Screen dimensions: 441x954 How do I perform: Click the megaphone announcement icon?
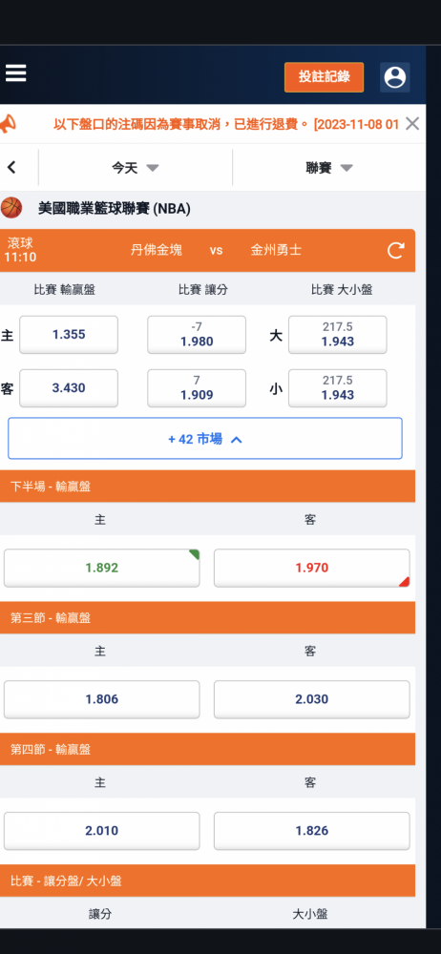coord(9,124)
